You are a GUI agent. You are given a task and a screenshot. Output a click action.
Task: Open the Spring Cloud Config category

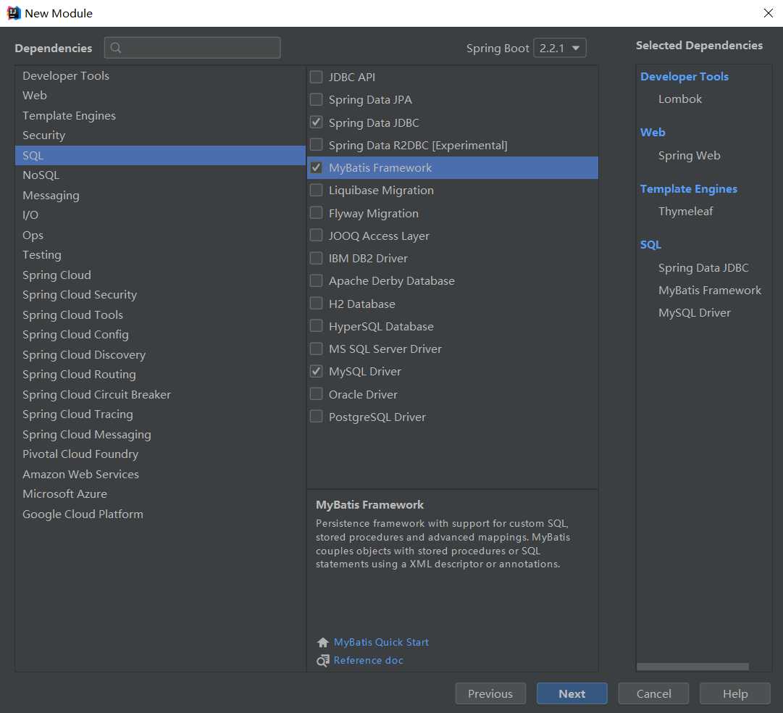[x=75, y=335]
